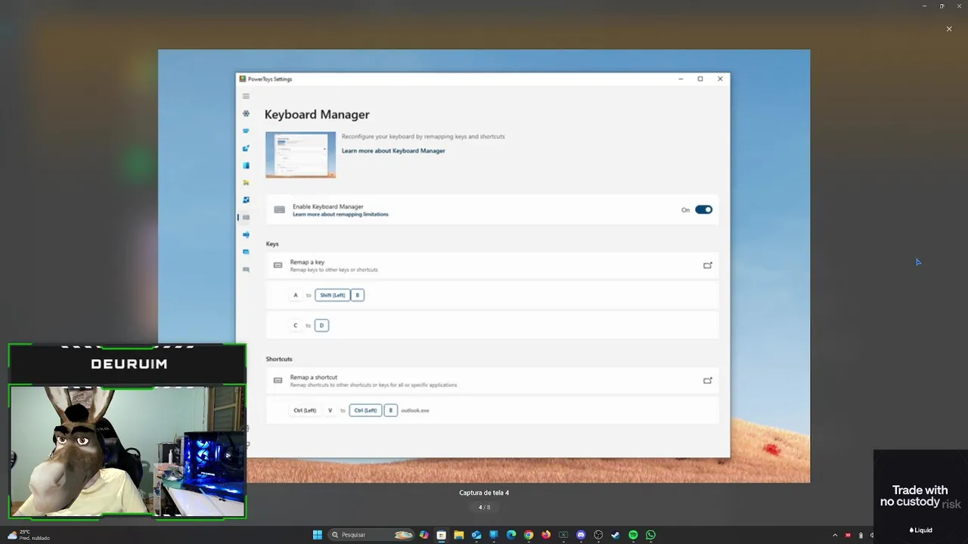Open the weather widget showing 25°C
968x544 pixels.
click(29, 535)
